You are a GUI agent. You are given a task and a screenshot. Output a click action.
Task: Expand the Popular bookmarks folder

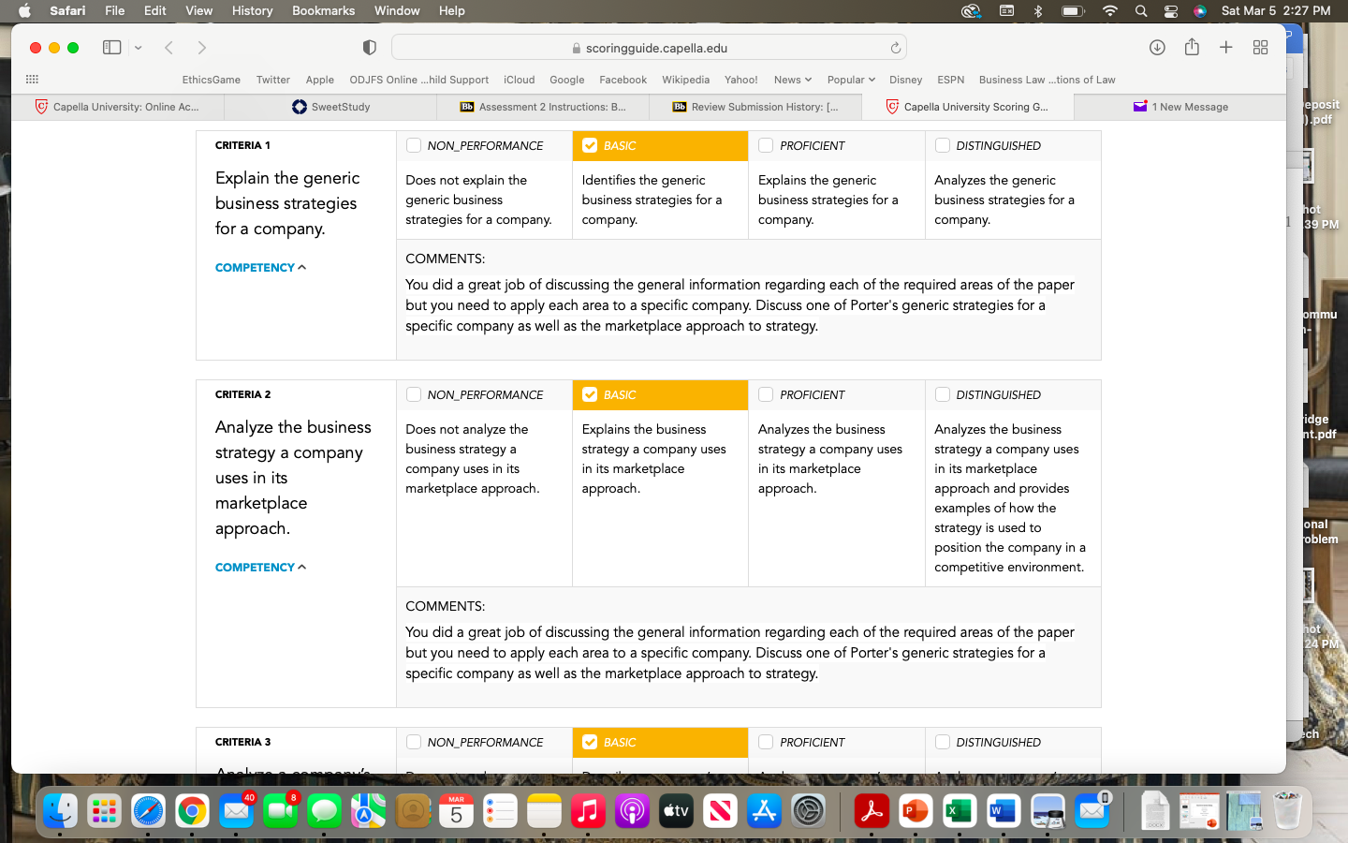point(851,80)
